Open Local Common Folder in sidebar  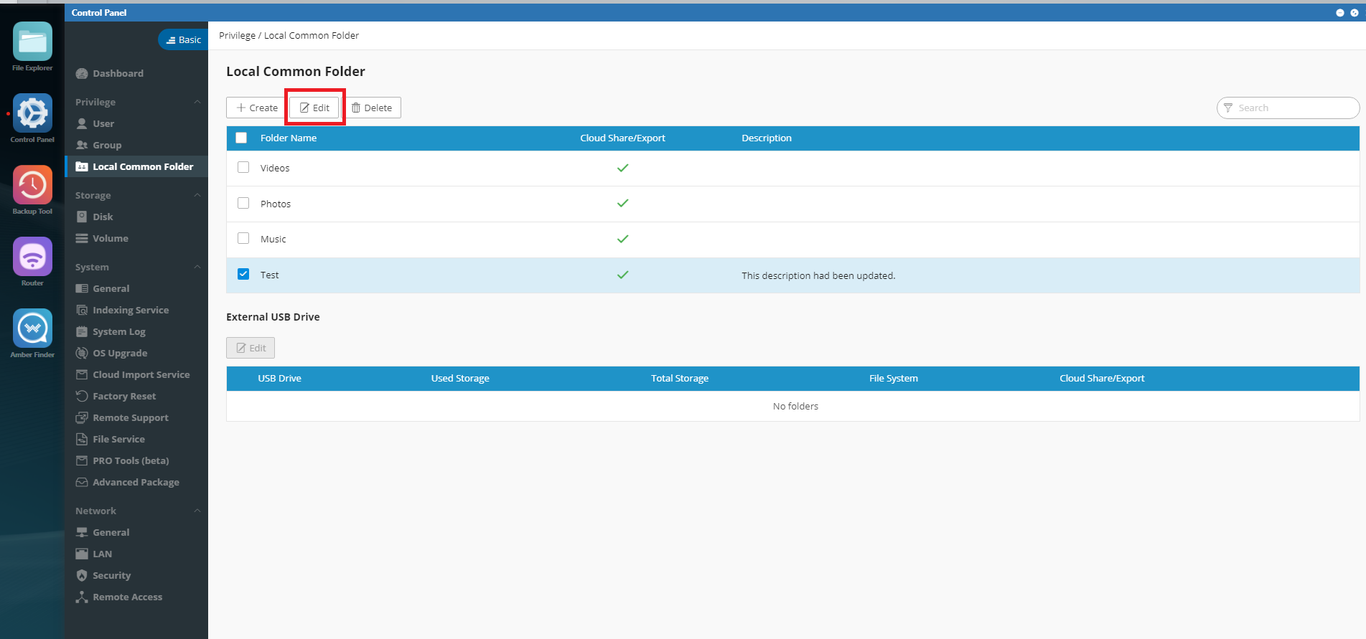coord(136,166)
